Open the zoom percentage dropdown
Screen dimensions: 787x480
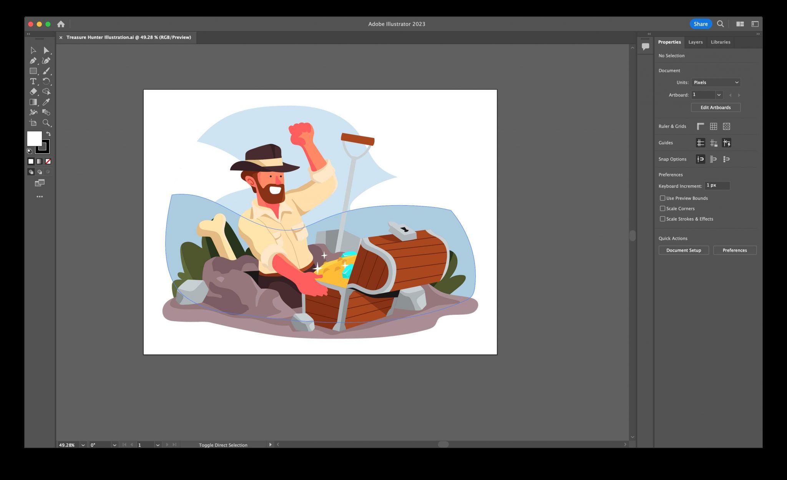(83, 445)
